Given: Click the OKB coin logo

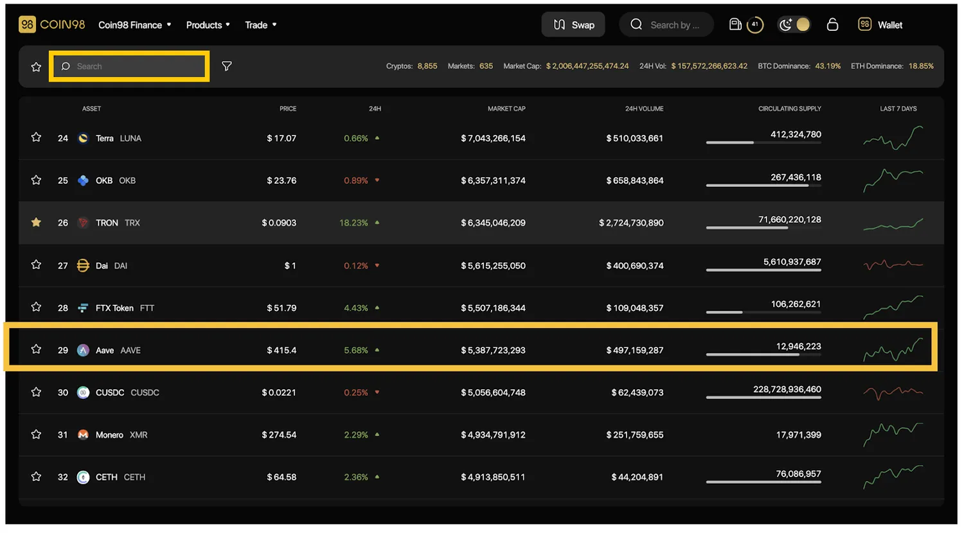Looking at the screenshot, I should coord(83,180).
